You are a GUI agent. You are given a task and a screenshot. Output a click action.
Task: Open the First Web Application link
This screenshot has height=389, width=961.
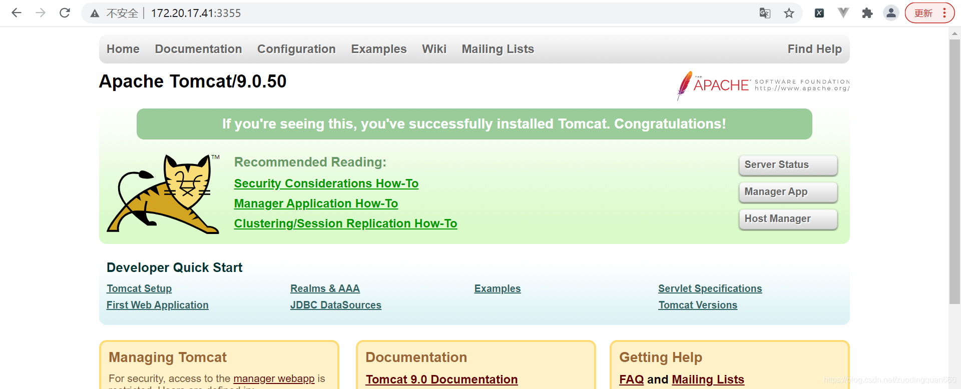click(x=158, y=305)
